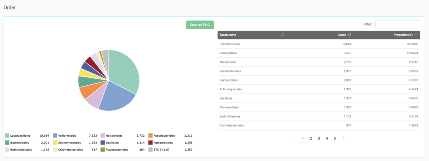The height and width of the screenshot is (161, 429).
Task: Select pagination page 1
Action: [x=303, y=138]
